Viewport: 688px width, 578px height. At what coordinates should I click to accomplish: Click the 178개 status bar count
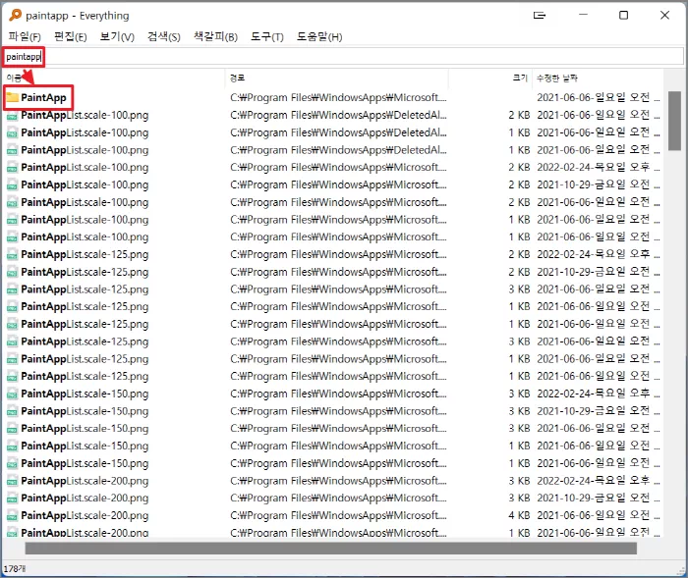click(15, 569)
